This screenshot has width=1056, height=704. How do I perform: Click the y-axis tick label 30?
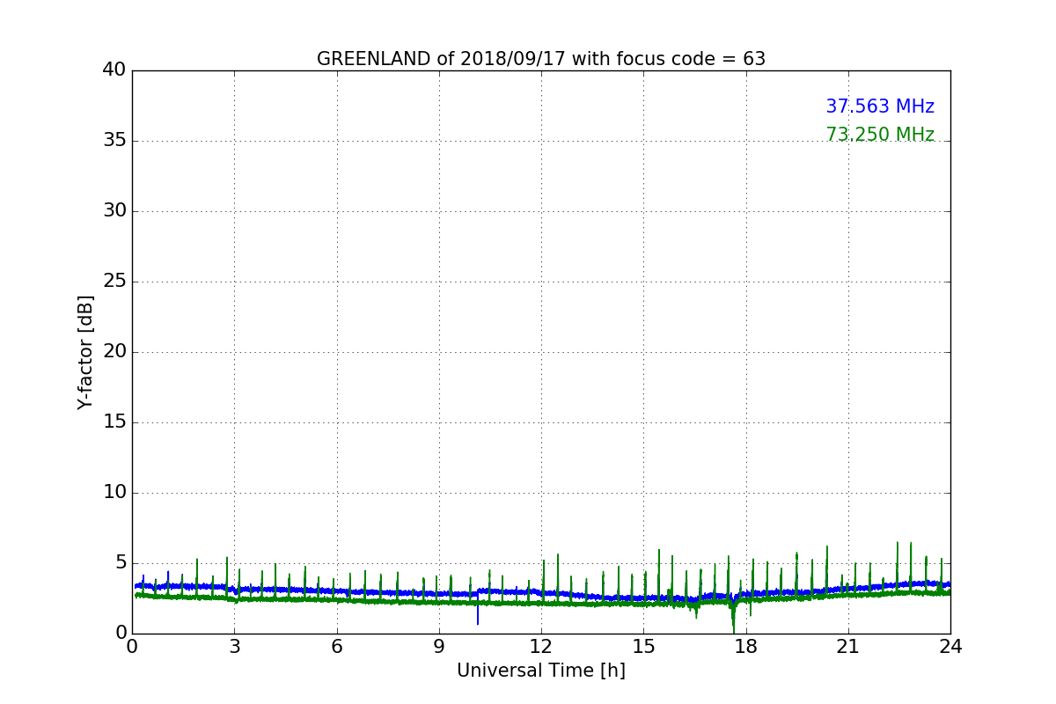[114, 211]
